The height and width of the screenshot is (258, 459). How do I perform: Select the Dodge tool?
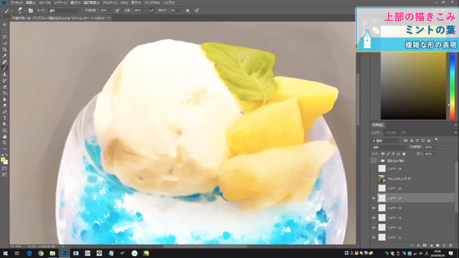(x=5, y=106)
